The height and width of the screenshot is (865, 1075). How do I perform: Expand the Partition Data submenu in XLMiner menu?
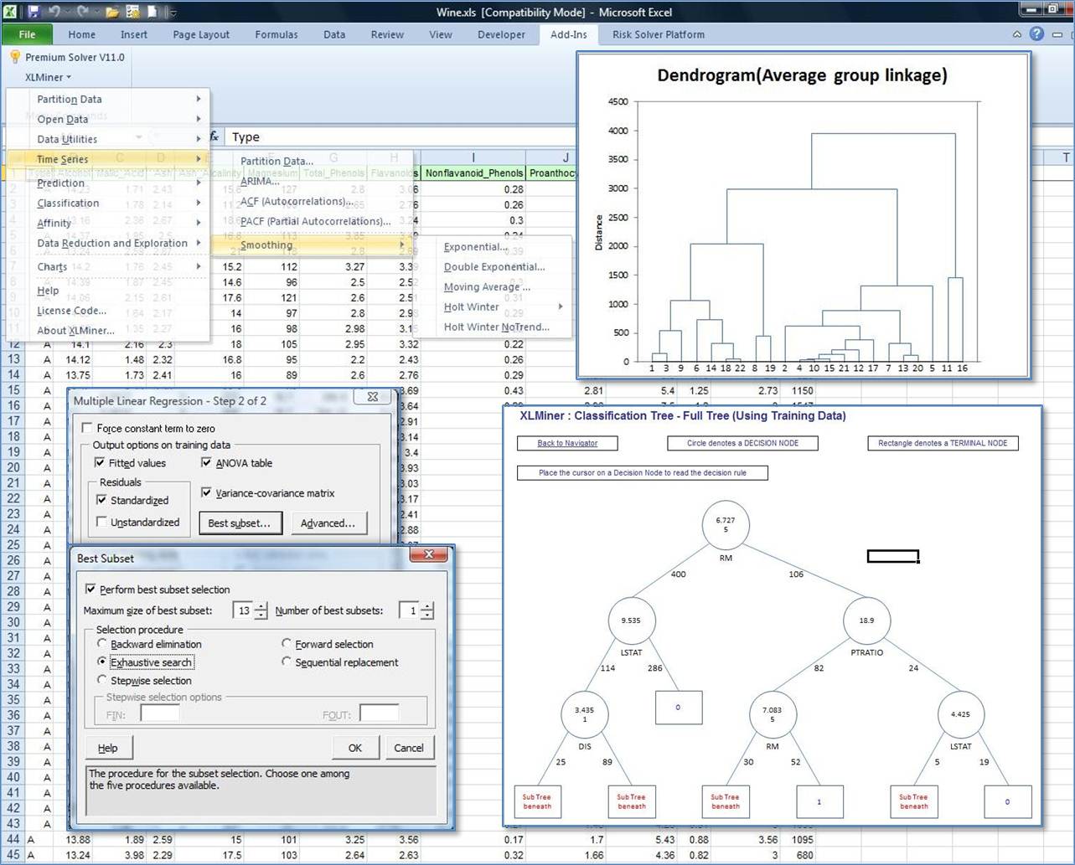coord(107,99)
